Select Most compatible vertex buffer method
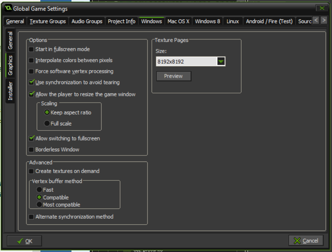Image resolution: width=332 pixels, height=252 pixels. (39, 205)
